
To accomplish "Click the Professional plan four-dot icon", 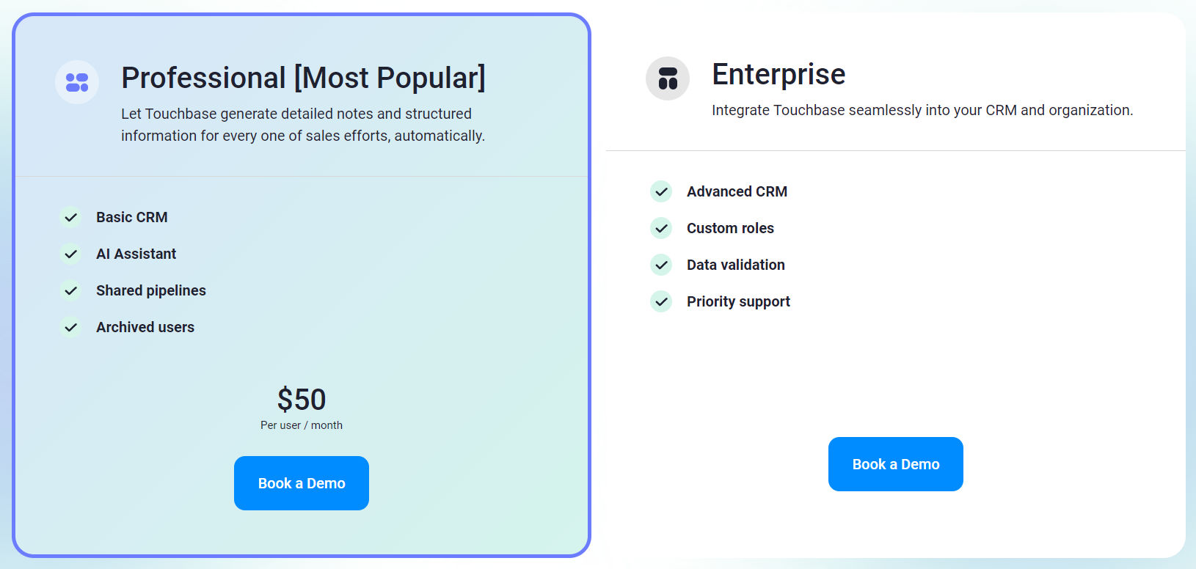I will pyautogui.click(x=77, y=82).
